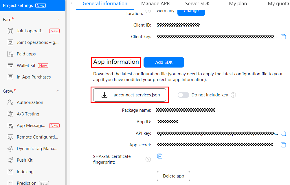Open help for Do not include key
Viewport: 290px width, 185px height.
pos(233,95)
